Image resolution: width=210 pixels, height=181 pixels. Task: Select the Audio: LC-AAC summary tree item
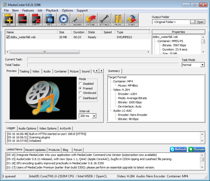pyautogui.click(x=123, y=111)
